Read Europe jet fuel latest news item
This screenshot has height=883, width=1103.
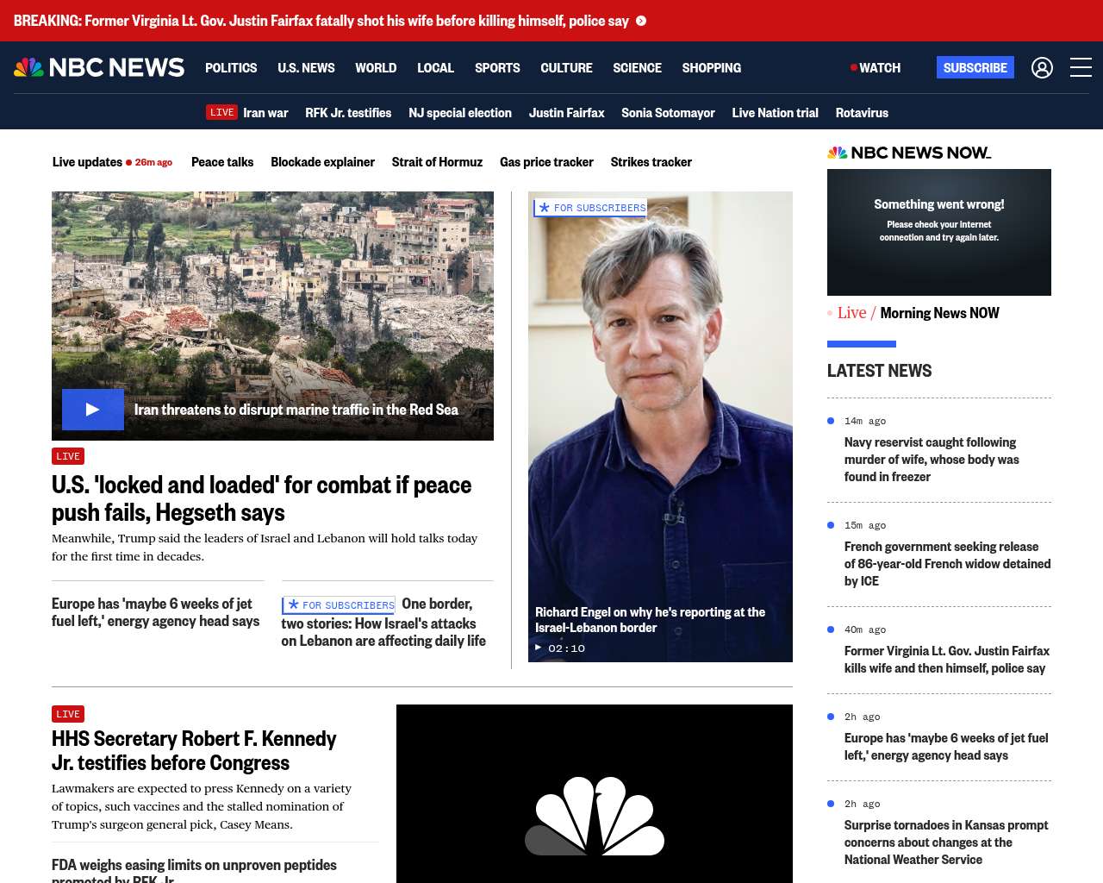[946, 747]
